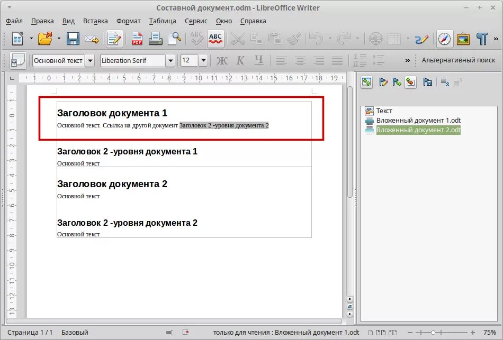Open the paragraph style dropdown arrow
Screen dimensions: 503x340
[90, 60]
